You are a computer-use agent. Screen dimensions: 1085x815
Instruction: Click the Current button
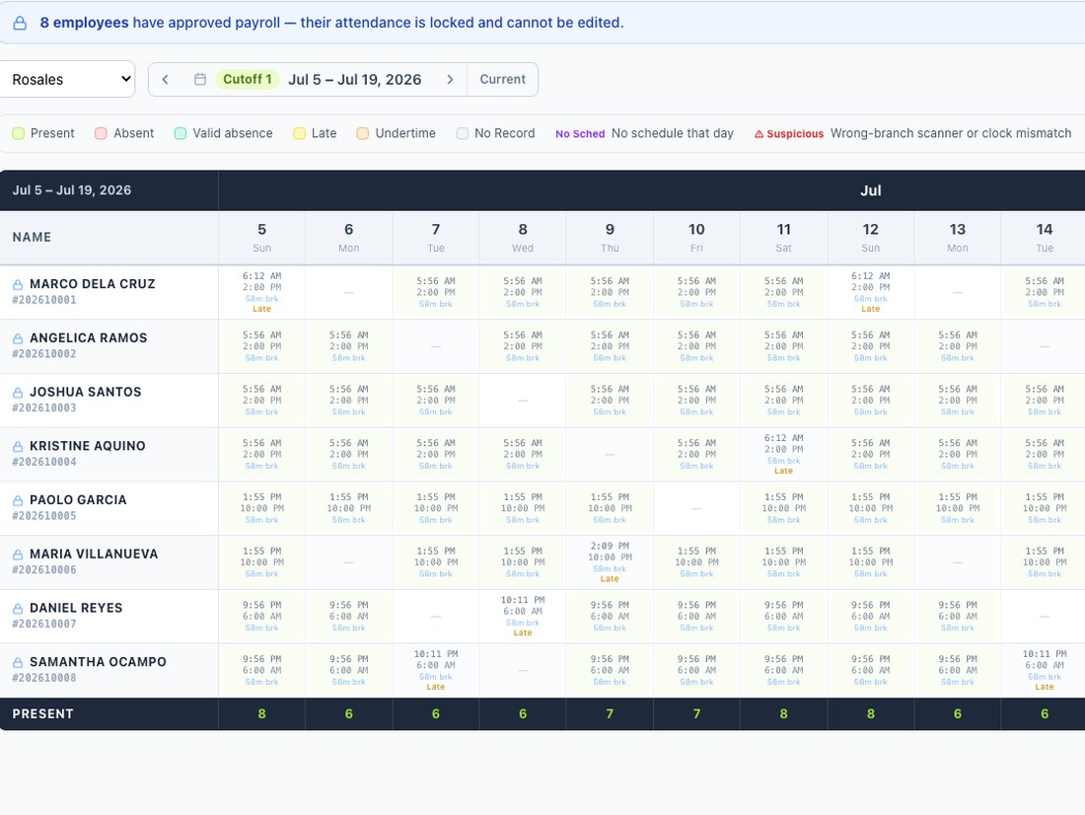(x=502, y=80)
